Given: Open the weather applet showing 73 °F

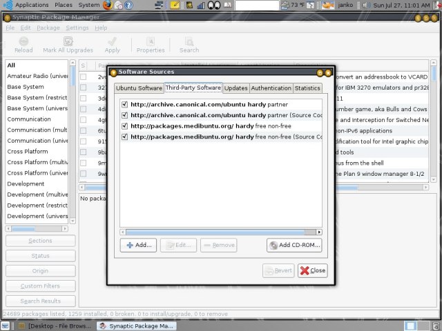Looking at the screenshot, I should [293, 5].
